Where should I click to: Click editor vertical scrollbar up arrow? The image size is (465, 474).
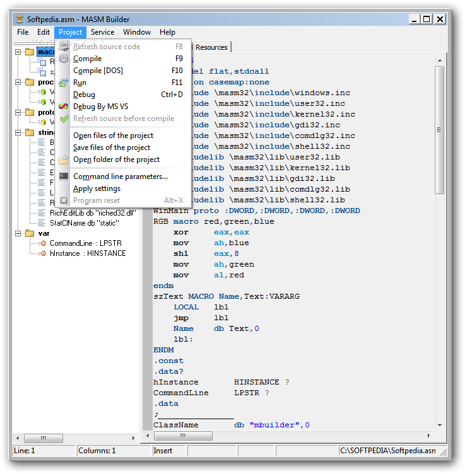(x=440, y=61)
